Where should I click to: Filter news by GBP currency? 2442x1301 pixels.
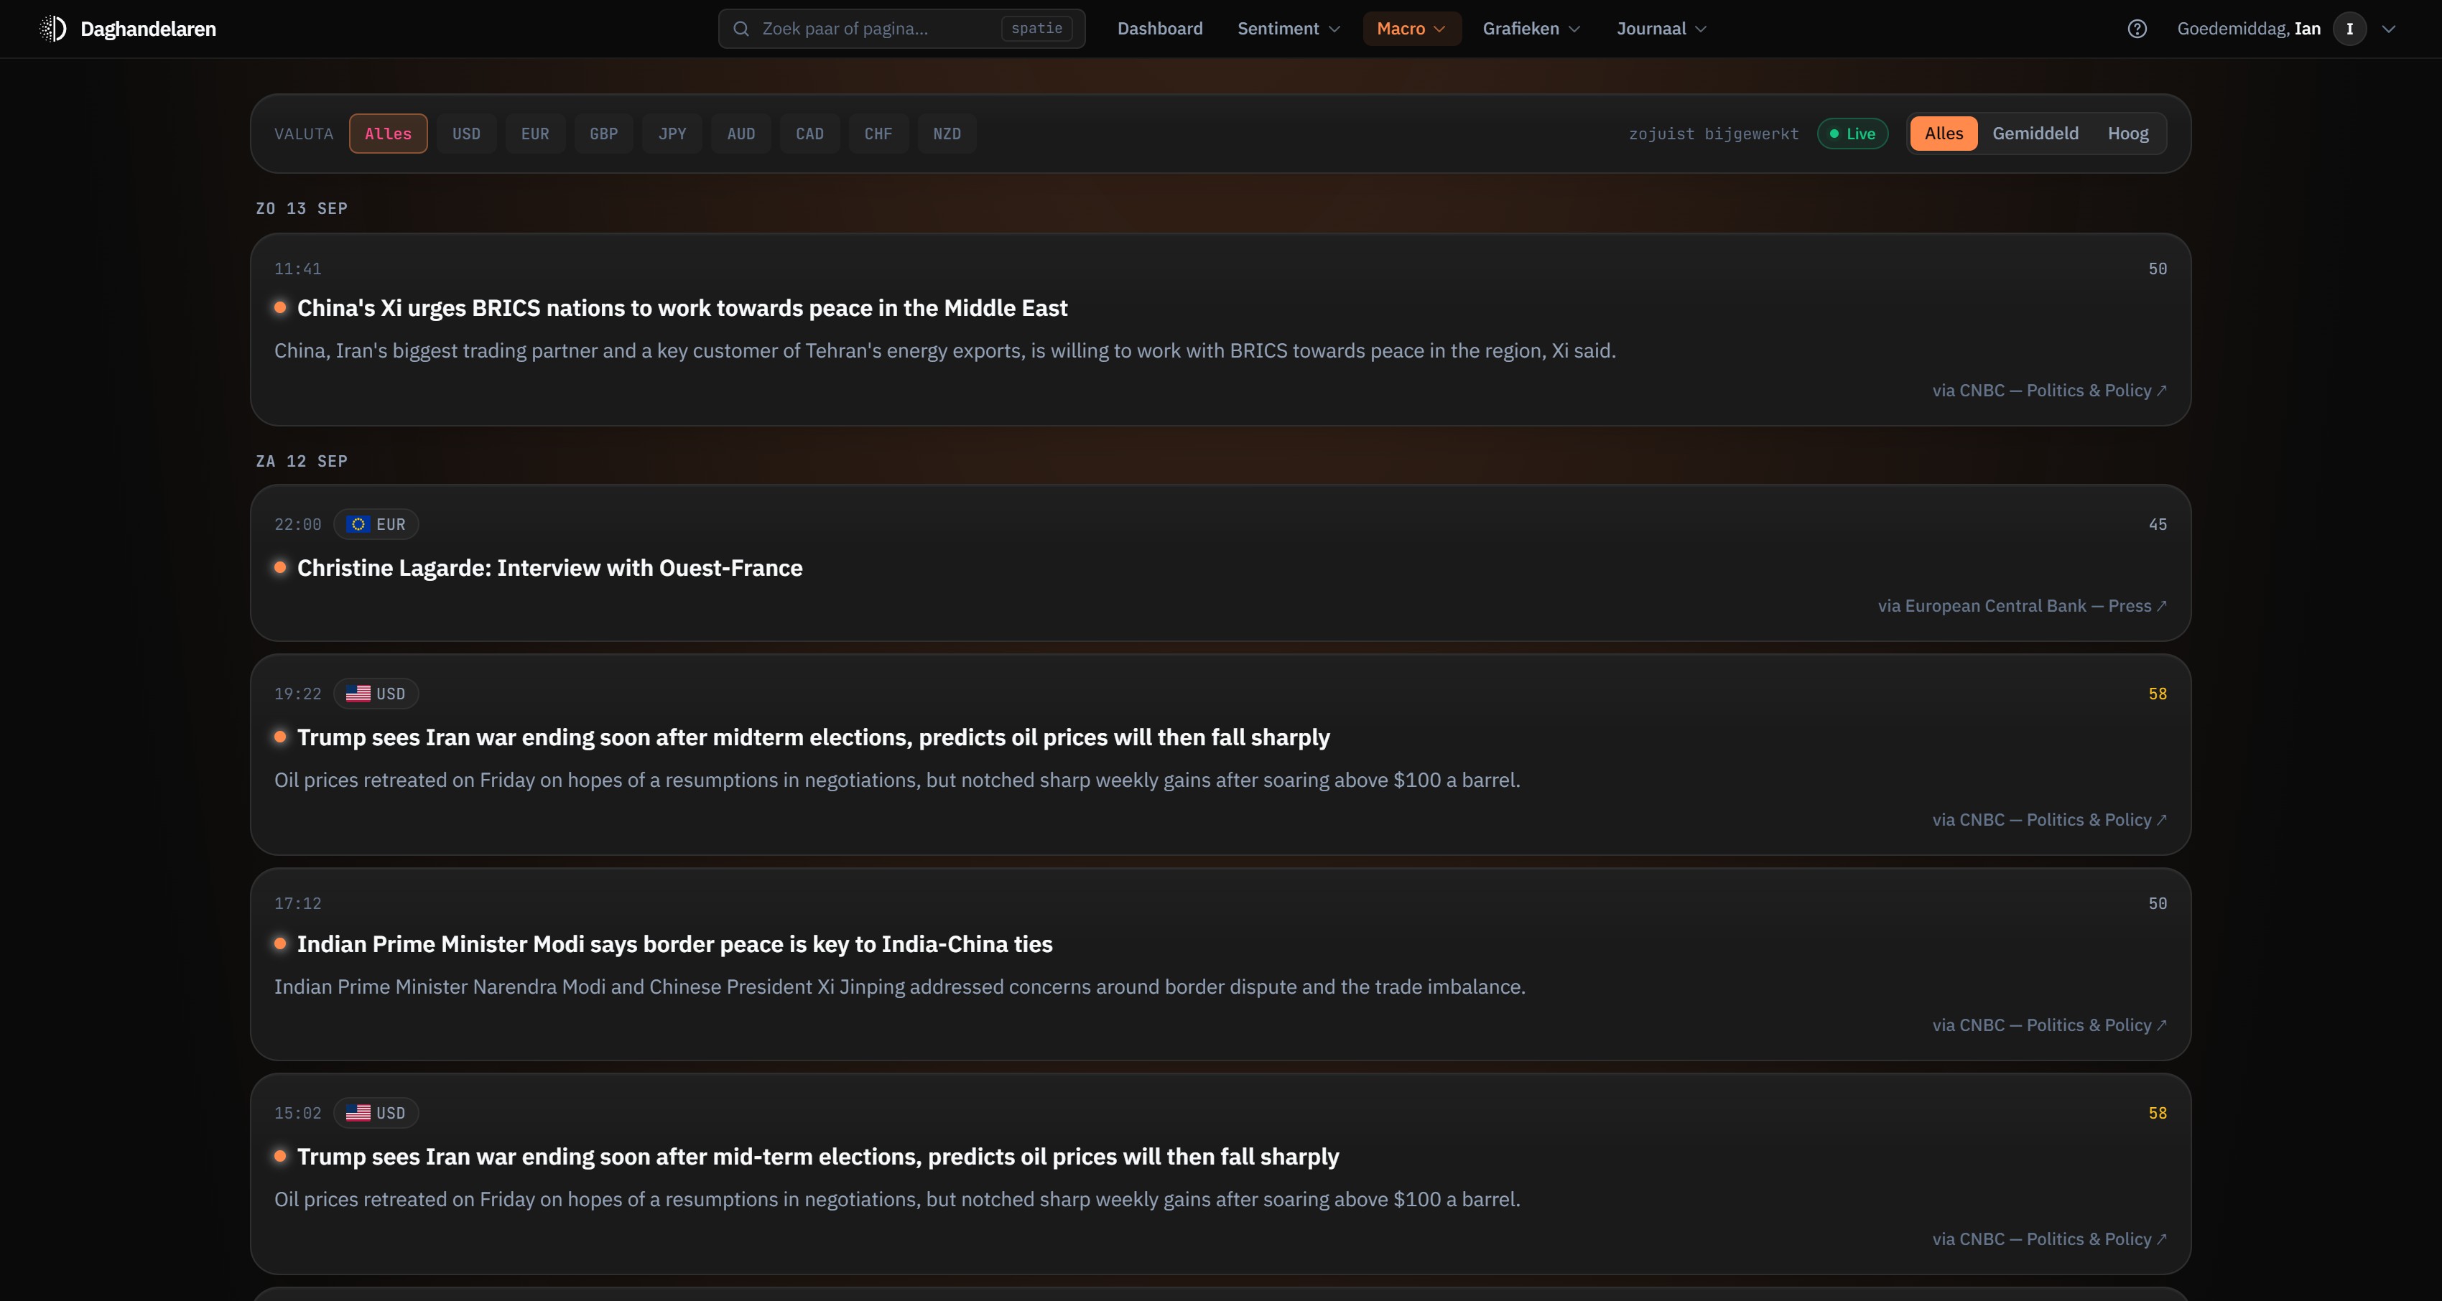pyautogui.click(x=604, y=134)
